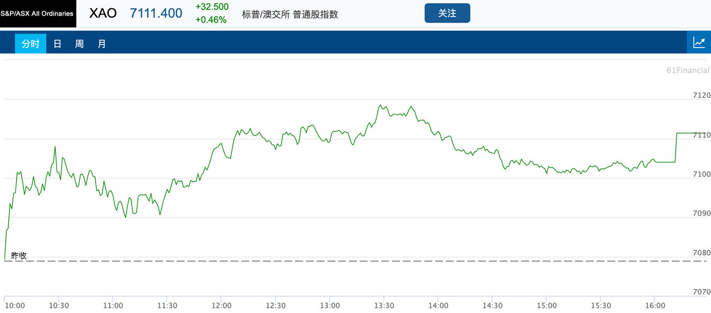
Task: Click the 标普/澳交所 普通股指数 name
Action: click(290, 15)
